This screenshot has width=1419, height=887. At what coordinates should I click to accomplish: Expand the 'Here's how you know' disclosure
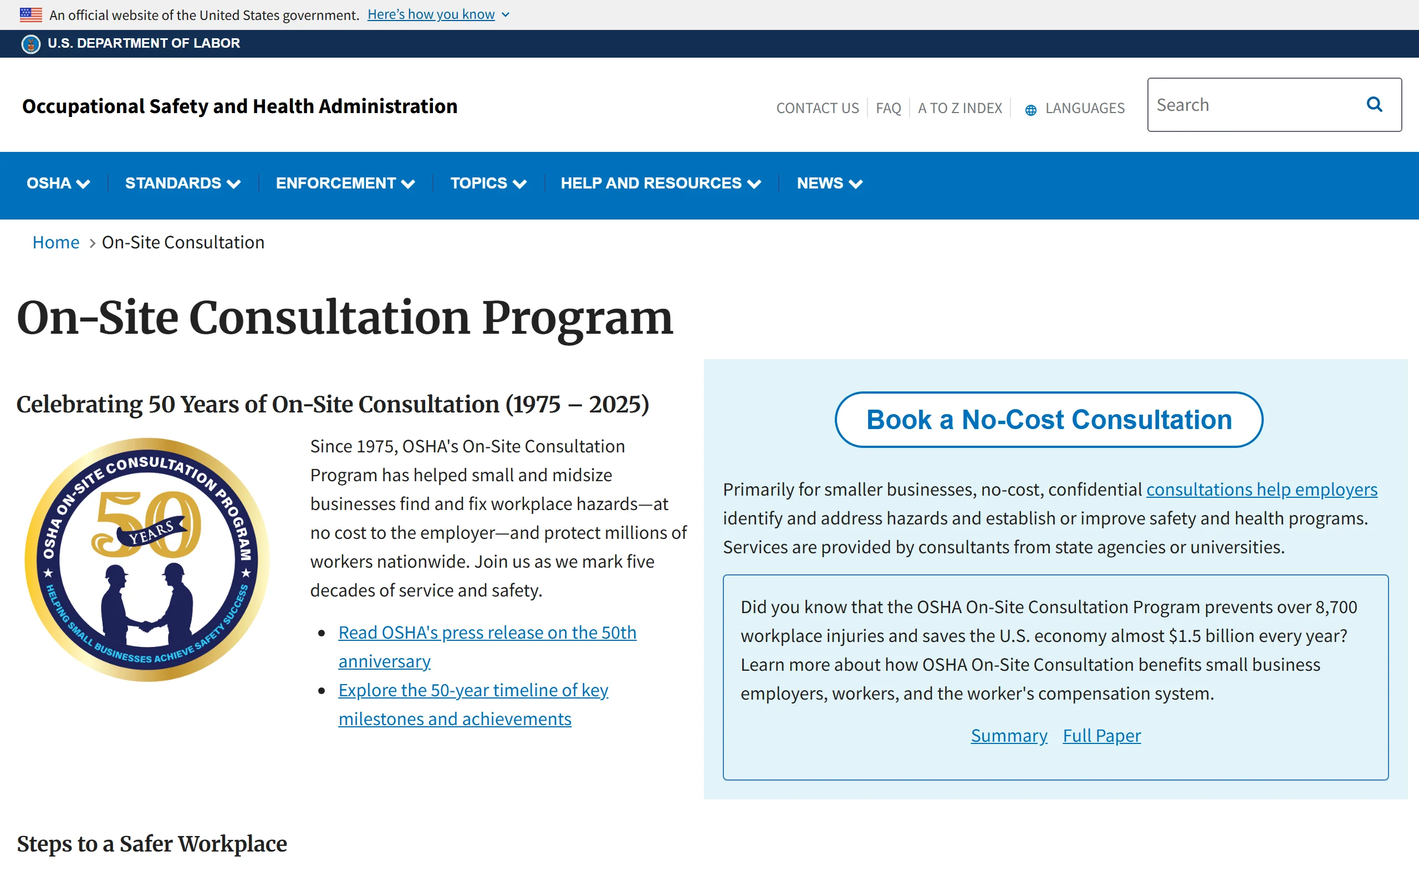click(438, 14)
